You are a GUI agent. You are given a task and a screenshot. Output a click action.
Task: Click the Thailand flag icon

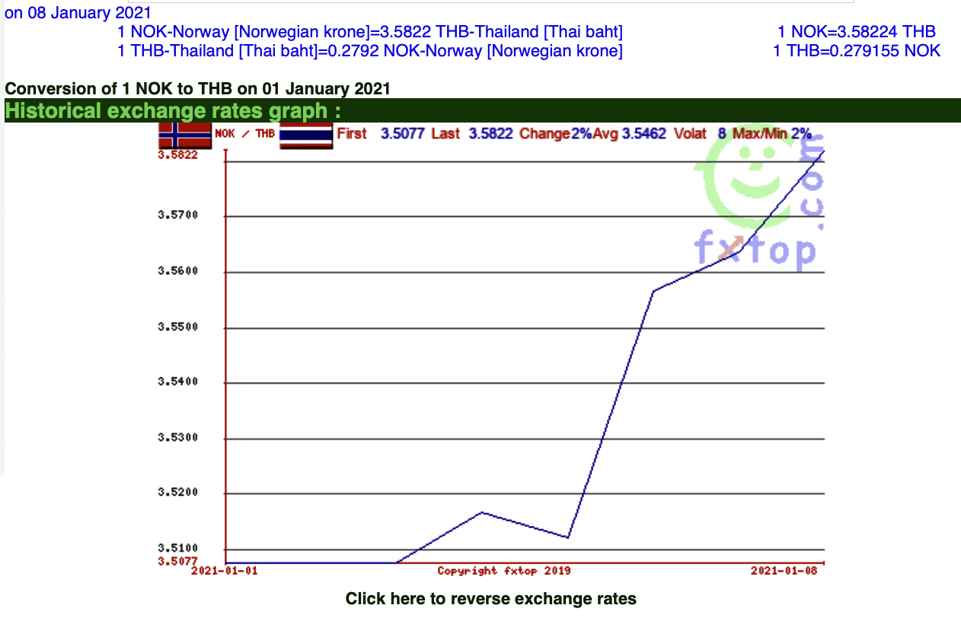click(x=306, y=135)
